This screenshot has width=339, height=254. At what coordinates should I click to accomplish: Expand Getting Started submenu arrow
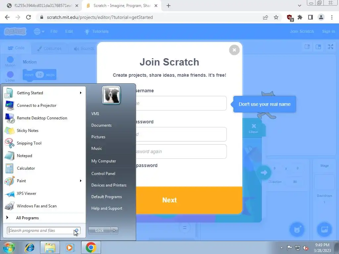[x=81, y=93]
